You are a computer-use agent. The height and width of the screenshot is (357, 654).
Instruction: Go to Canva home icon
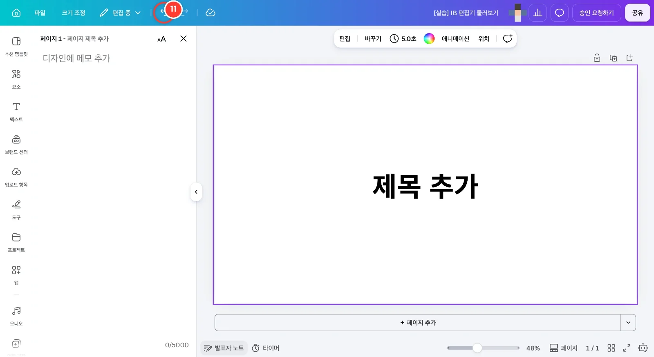16,13
